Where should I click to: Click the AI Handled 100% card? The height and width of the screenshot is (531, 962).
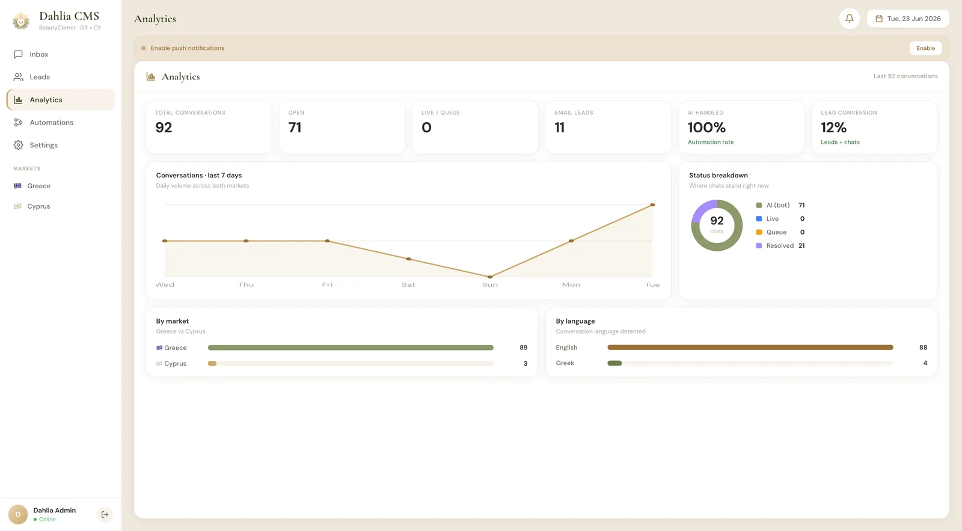[741, 127]
